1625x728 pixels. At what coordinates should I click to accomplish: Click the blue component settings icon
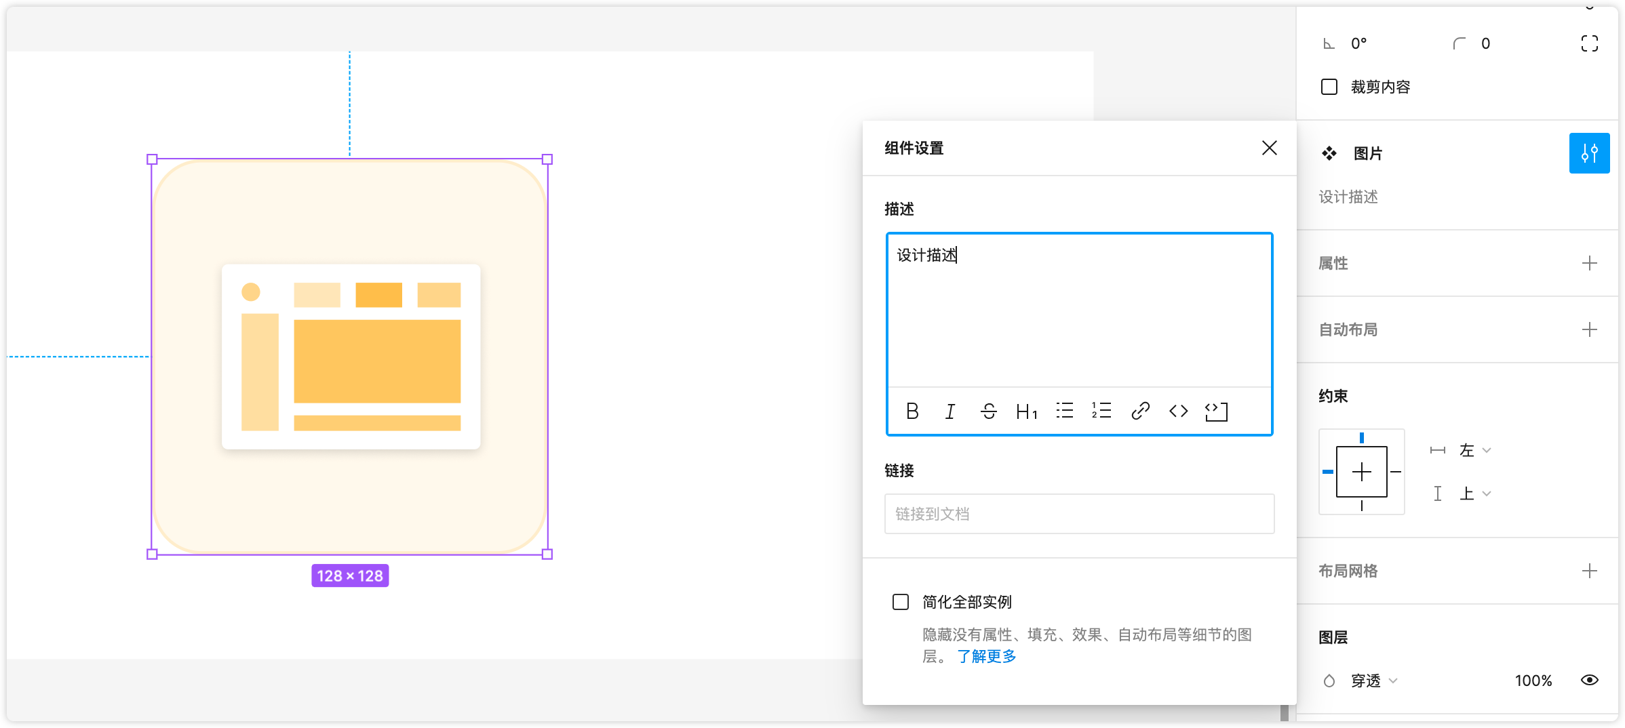point(1589,153)
